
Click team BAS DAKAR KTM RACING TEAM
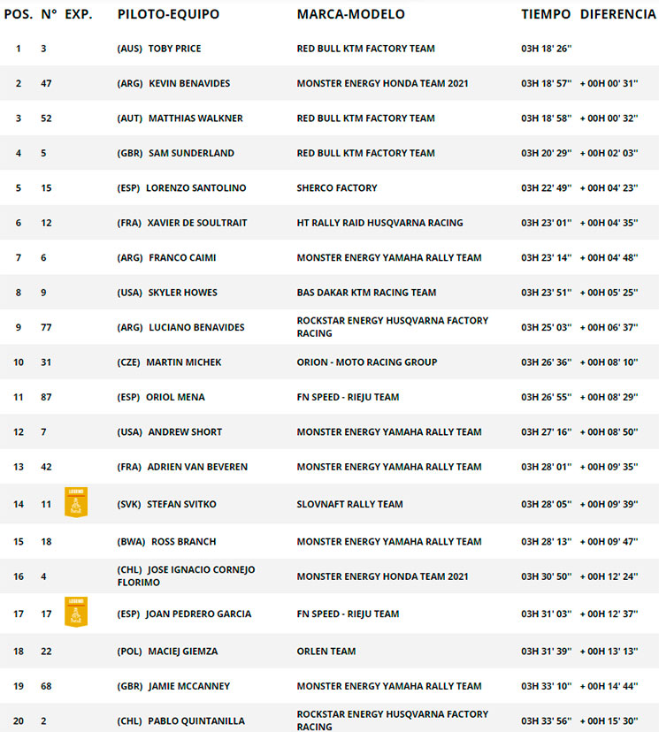[366, 293]
